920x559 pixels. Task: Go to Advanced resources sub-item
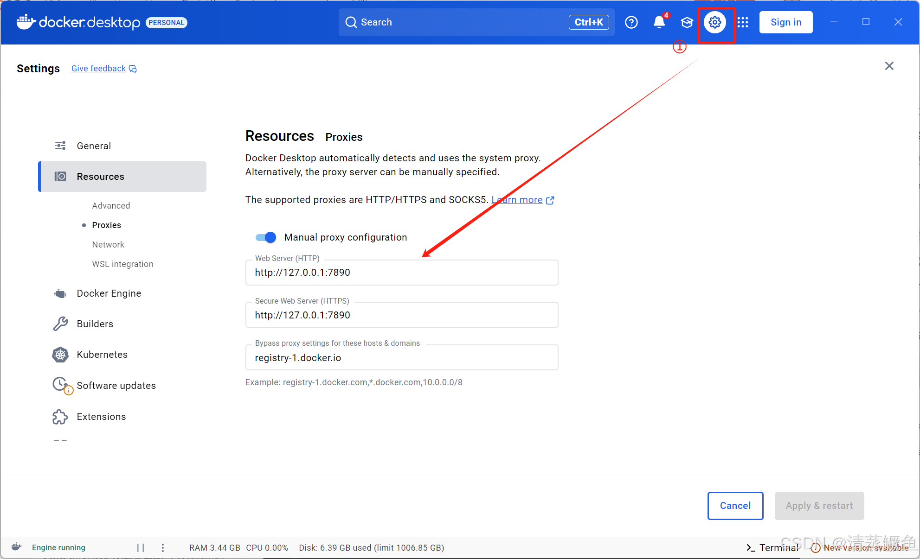(x=111, y=206)
